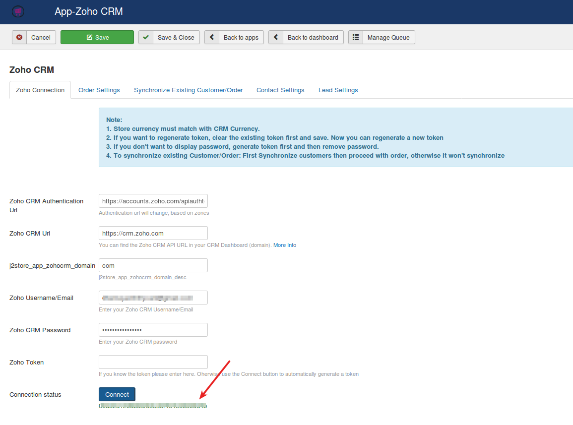Click the J2Store cart logo icon
The width and height of the screenshot is (573, 425).
pyautogui.click(x=18, y=12)
